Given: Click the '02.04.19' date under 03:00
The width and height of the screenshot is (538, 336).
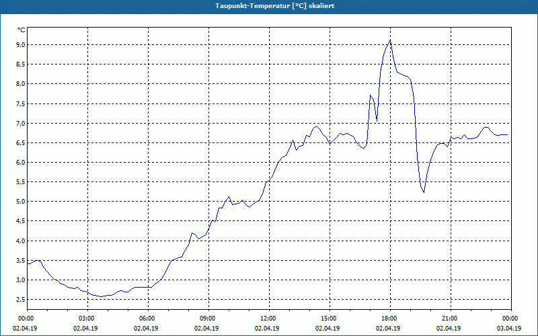Looking at the screenshot, I should [x=86, y=328].
